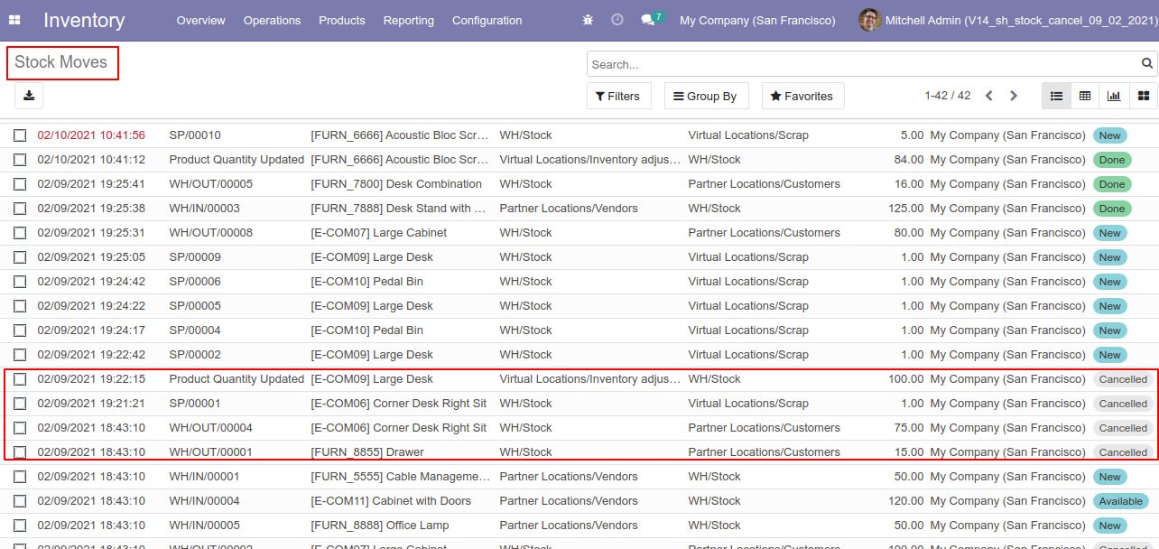Viewport: 1159px width, 549px height.
Task: Open the Overview menu
Action: click(x=200, y=20)
